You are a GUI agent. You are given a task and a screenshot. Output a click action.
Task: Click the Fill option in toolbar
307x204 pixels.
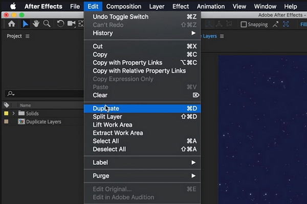(x=303, y=24)
